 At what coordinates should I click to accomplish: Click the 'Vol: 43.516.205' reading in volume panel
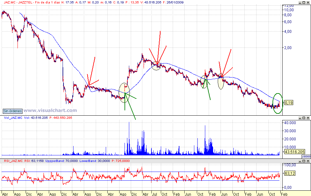[36, 118]
